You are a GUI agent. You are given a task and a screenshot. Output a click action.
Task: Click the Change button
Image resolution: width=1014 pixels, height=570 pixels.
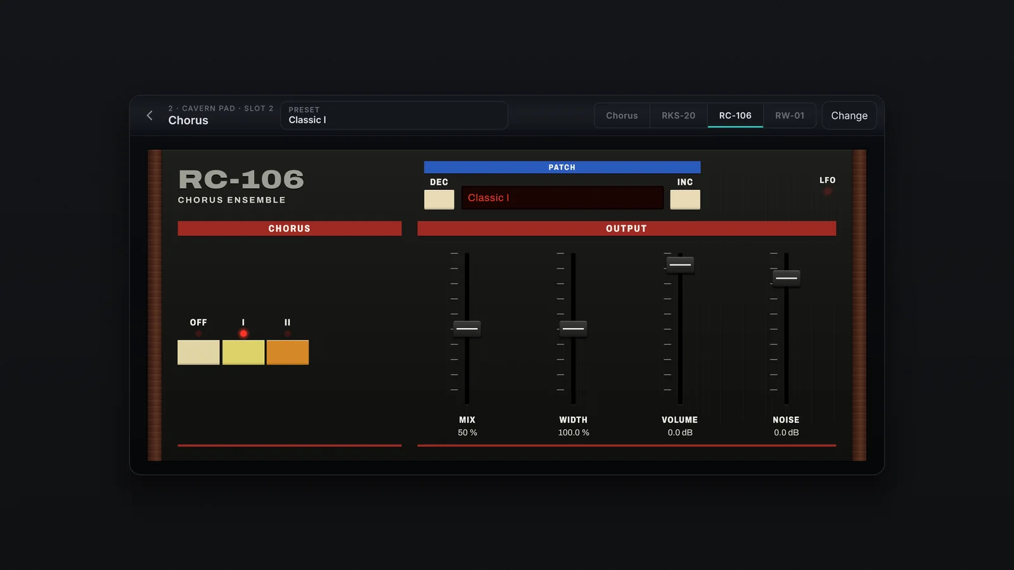(x=849, y=115)
